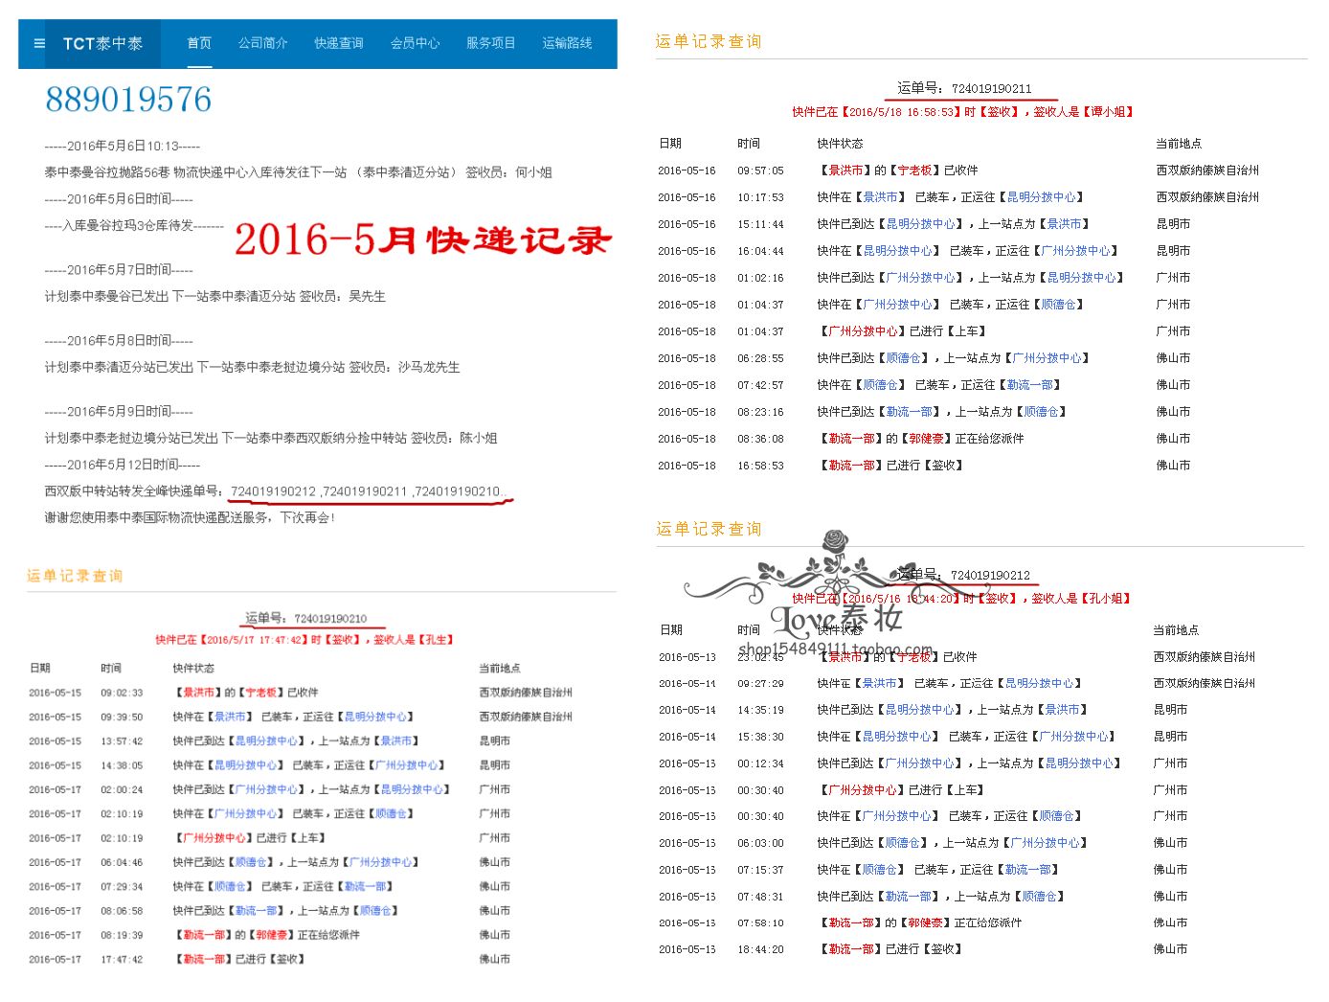Screen dimensions: 1329x1002
Task: Click 当前地点 header in the 724019190211 table
Action: click(1179, 144)
